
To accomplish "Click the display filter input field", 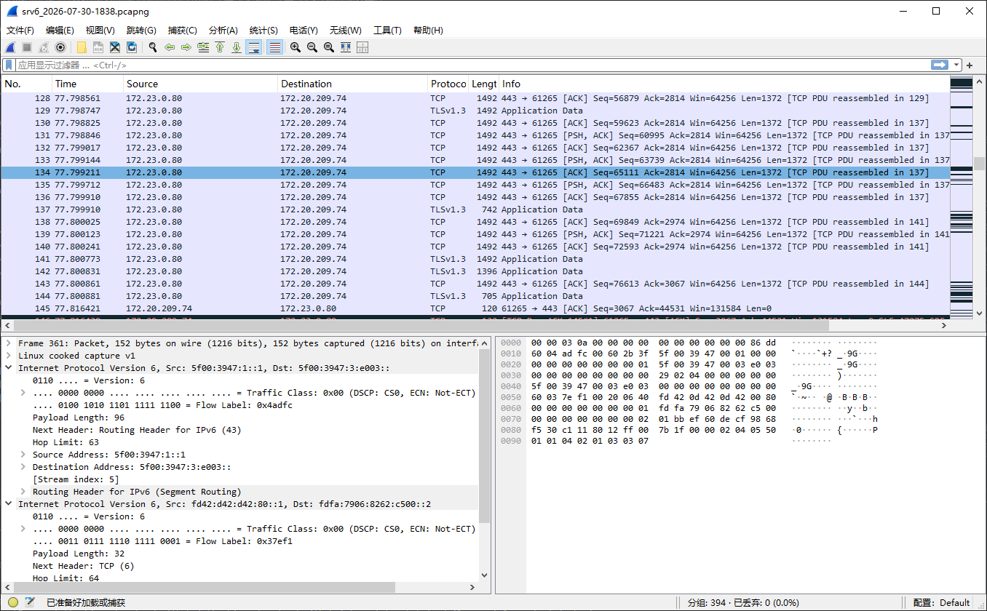I will coord(473,65).
